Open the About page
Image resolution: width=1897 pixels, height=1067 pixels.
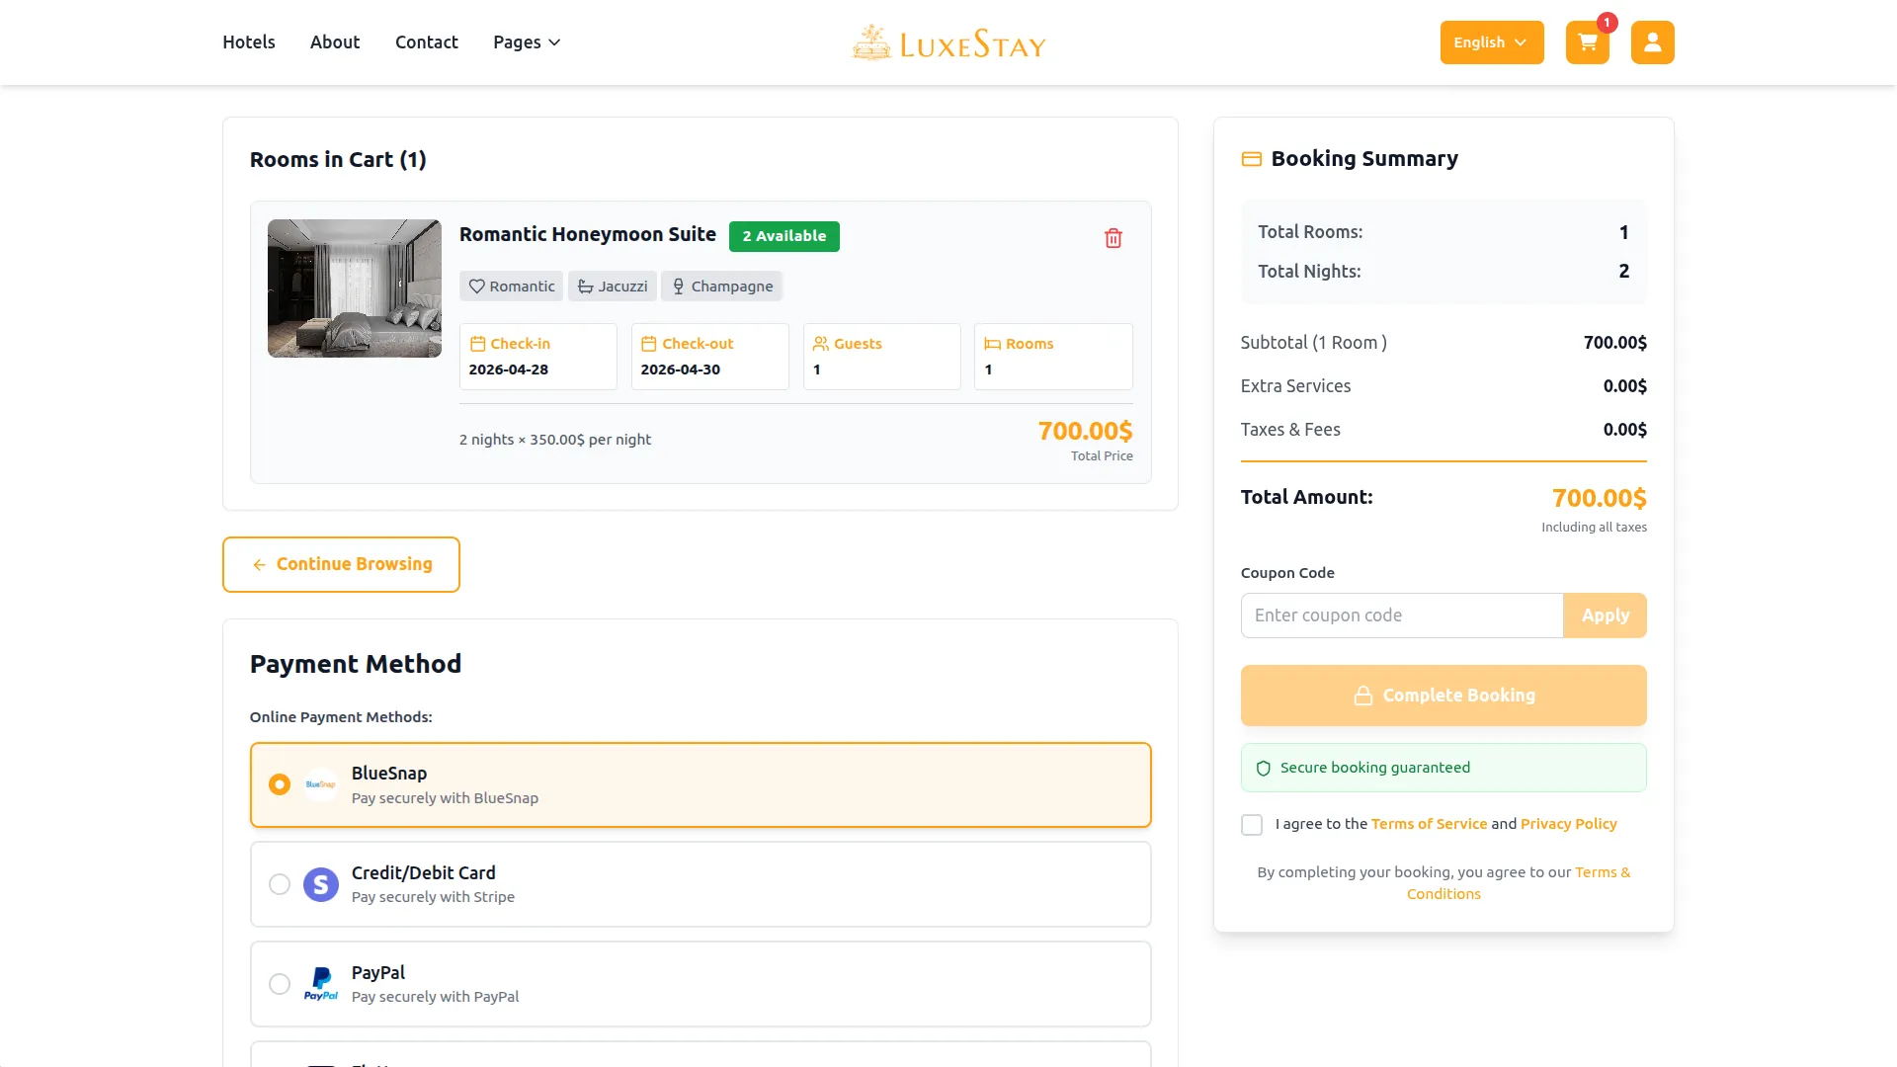click(335, 42)
